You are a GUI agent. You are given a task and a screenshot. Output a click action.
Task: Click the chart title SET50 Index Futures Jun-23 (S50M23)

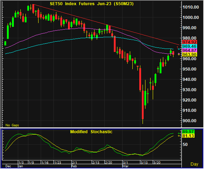(92, 4)
